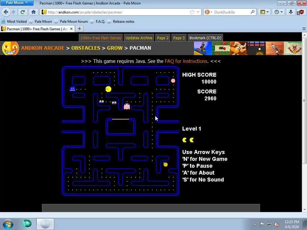307x230 pixels.
Task: Open the FAQ for instructions link
Action: 186,61
